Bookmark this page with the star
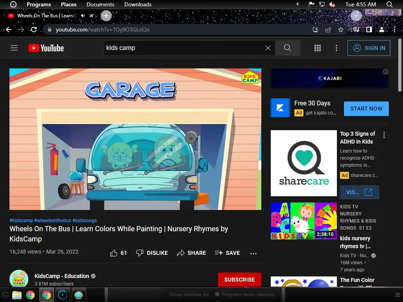This screenshot has height=302, width=403. [x=340, y=29]
